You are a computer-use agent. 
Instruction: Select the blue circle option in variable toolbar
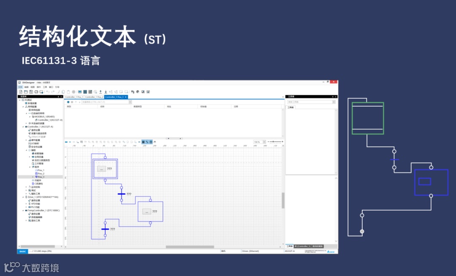(x=68, y=102)
